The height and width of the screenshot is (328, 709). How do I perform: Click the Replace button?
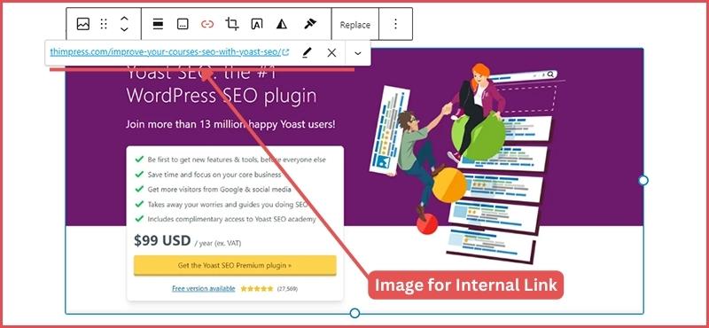355,25
